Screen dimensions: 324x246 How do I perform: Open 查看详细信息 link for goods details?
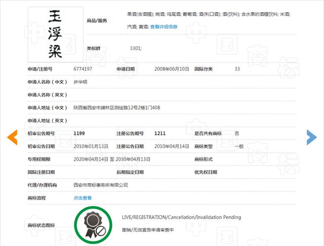(x=164, y=27)
